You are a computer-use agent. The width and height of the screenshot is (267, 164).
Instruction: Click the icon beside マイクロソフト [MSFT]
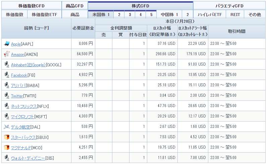[x=7, y=116]
